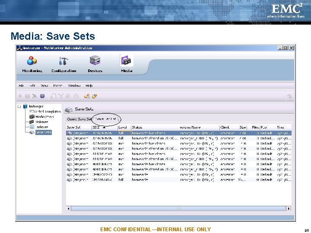Screen dimensions: 311x233
Task: Click the circular target toolbar icon
Action: click(68, 96)
